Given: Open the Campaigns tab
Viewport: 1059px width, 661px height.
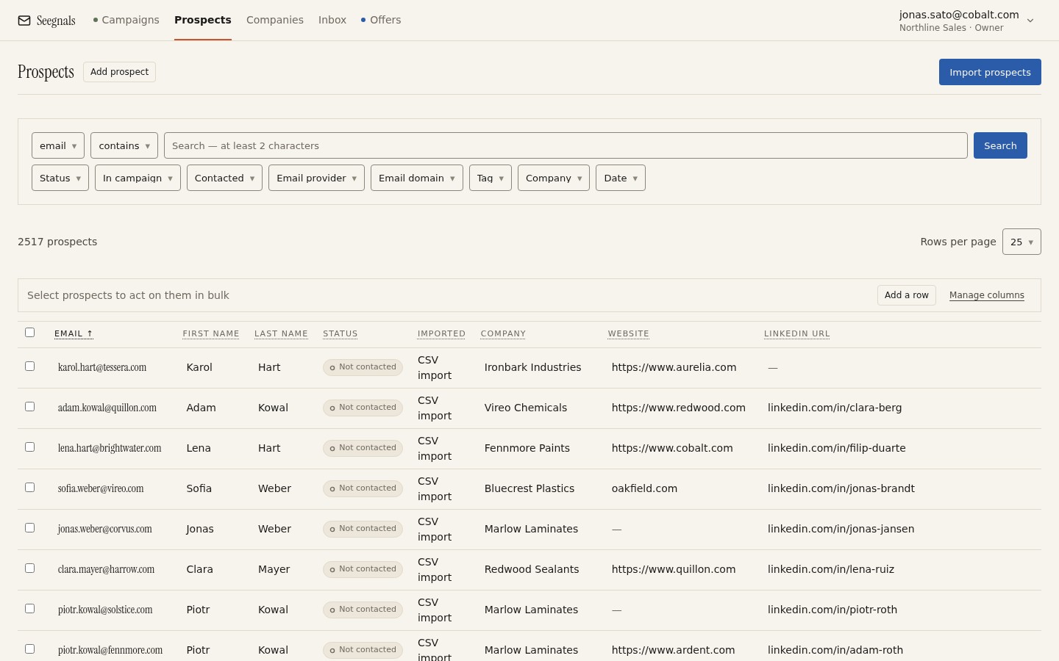Looking at the screenshot, I should [x=126, y=20].
